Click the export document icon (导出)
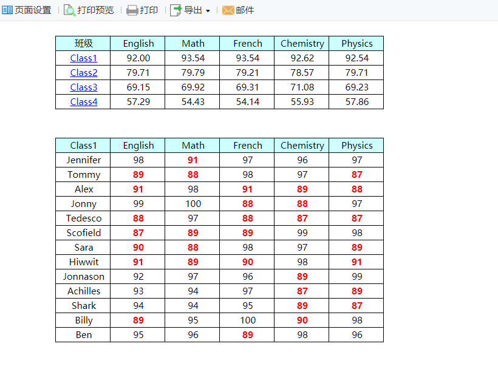Screen dimensions: 498x389 (x=176, y=10)
